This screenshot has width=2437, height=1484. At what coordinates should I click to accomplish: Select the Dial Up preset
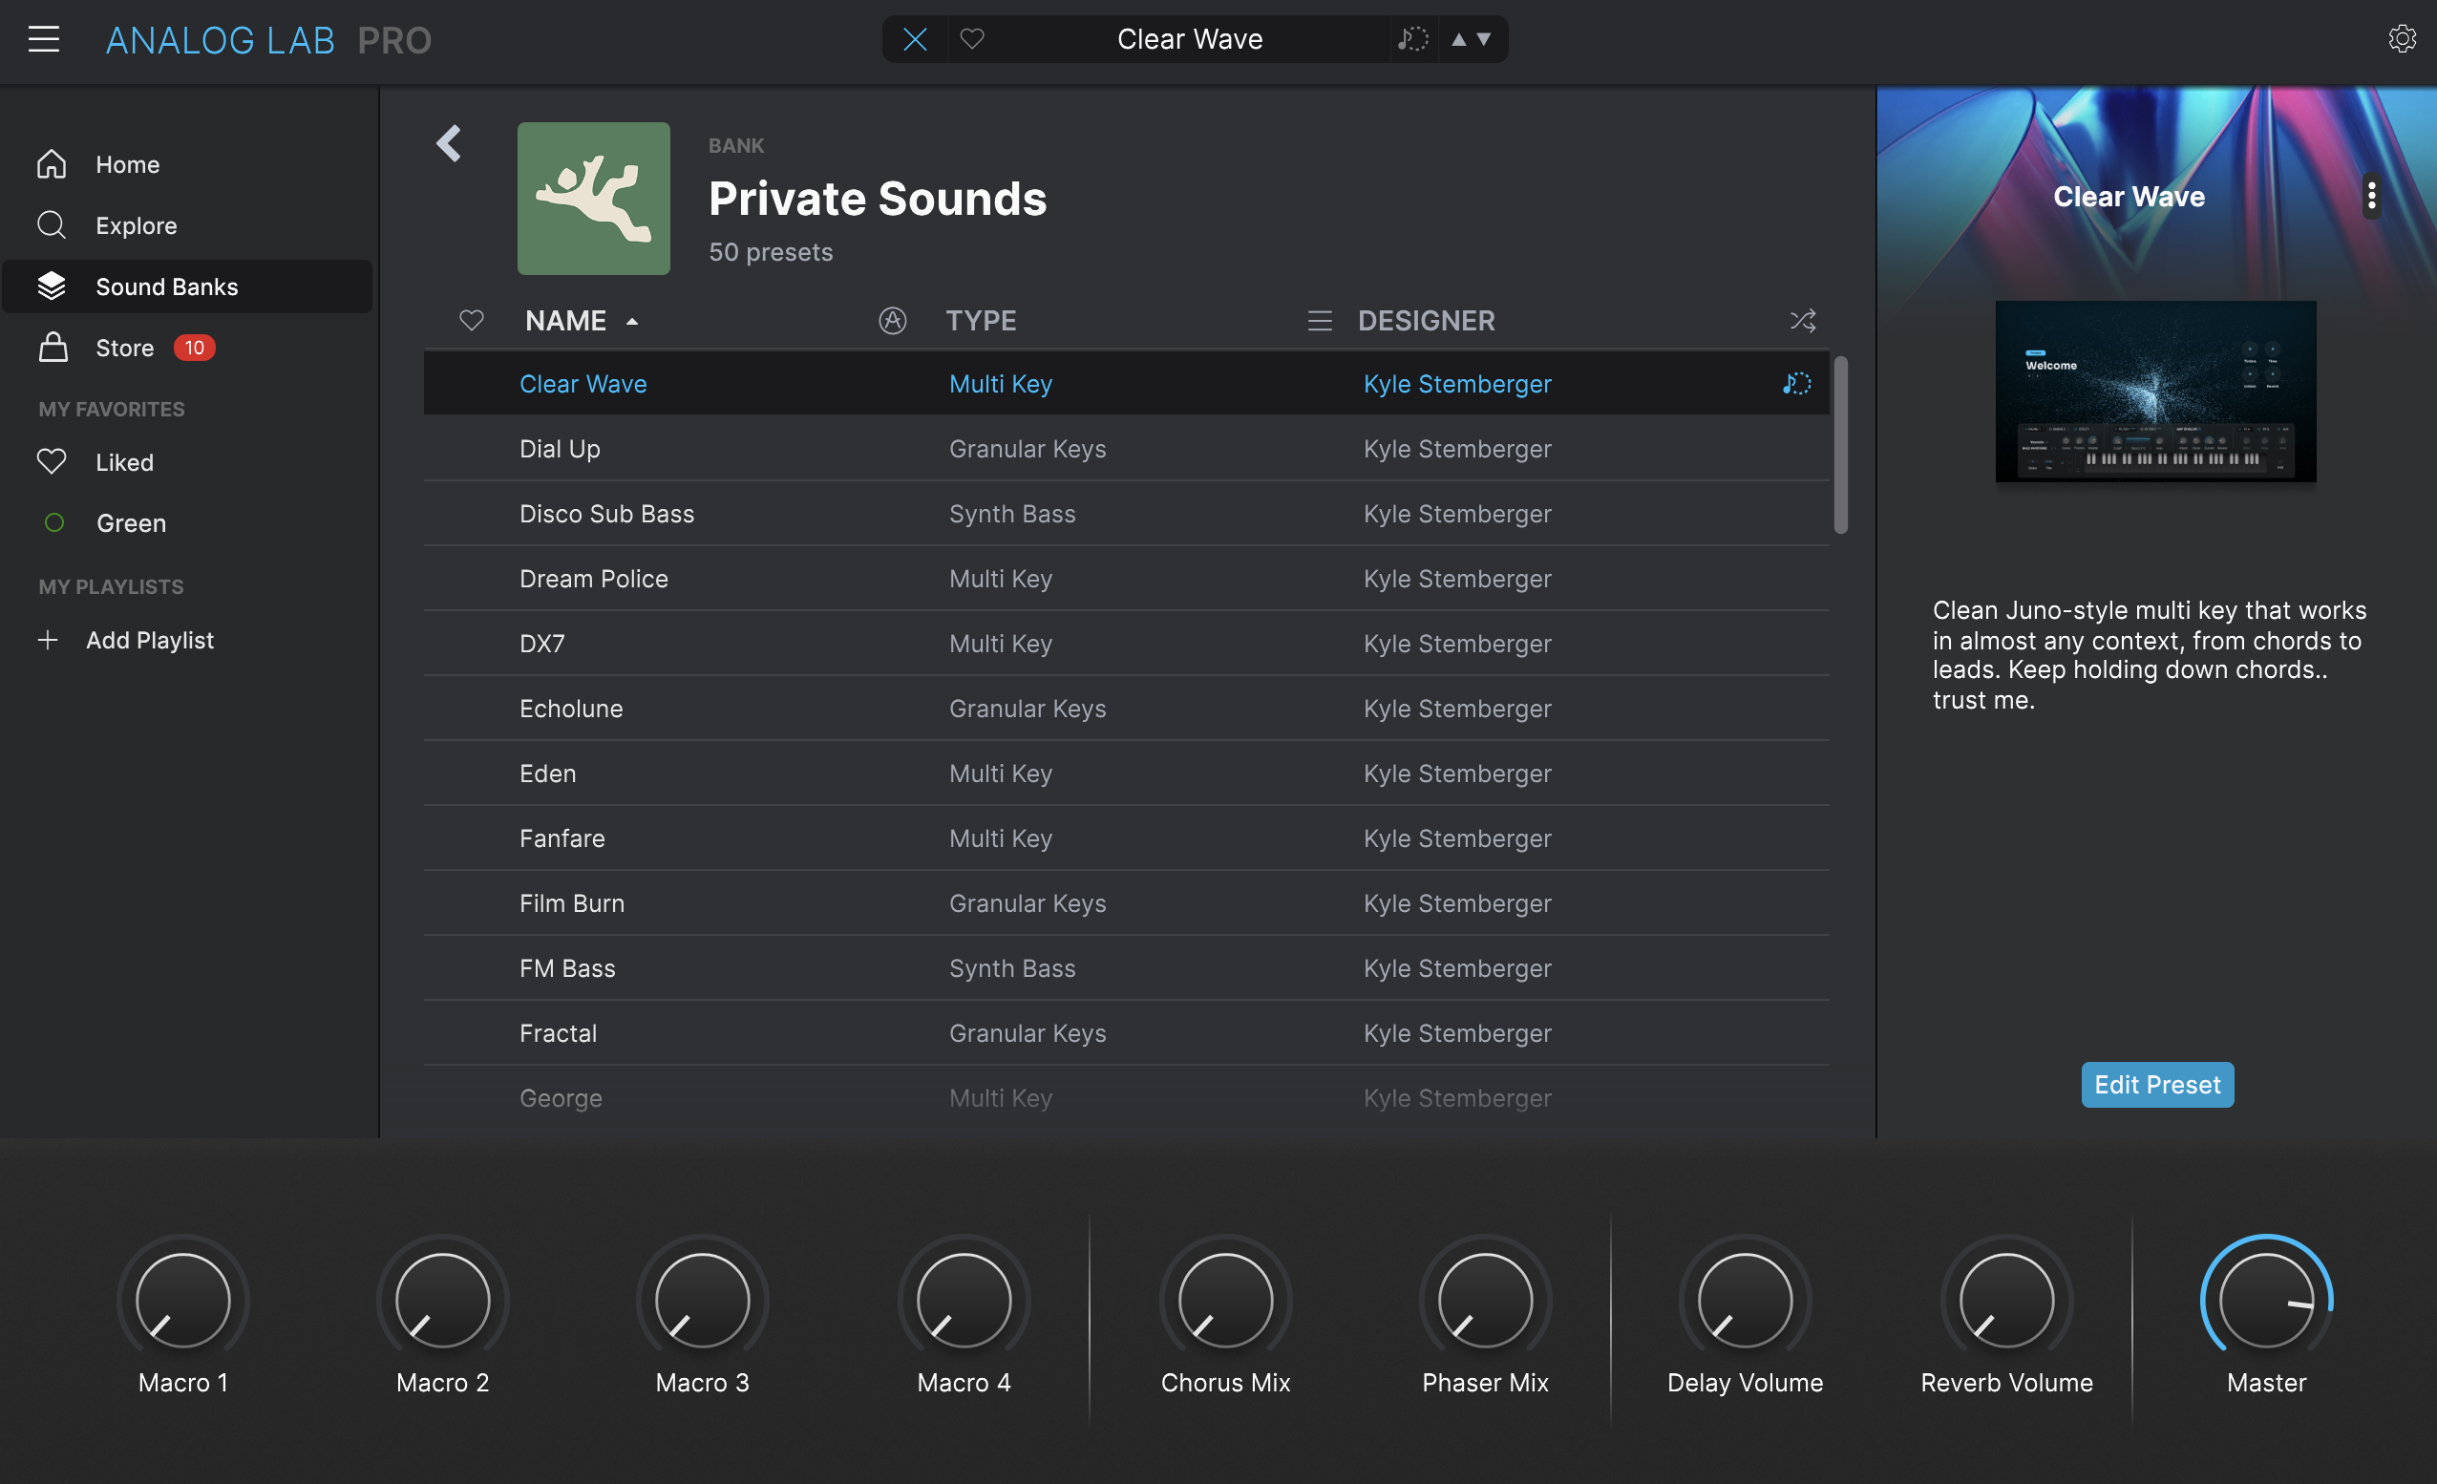point(1127,449)
